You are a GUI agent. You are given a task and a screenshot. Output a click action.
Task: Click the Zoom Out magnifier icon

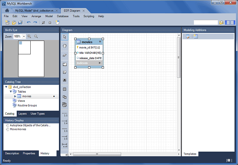(36, 36)
